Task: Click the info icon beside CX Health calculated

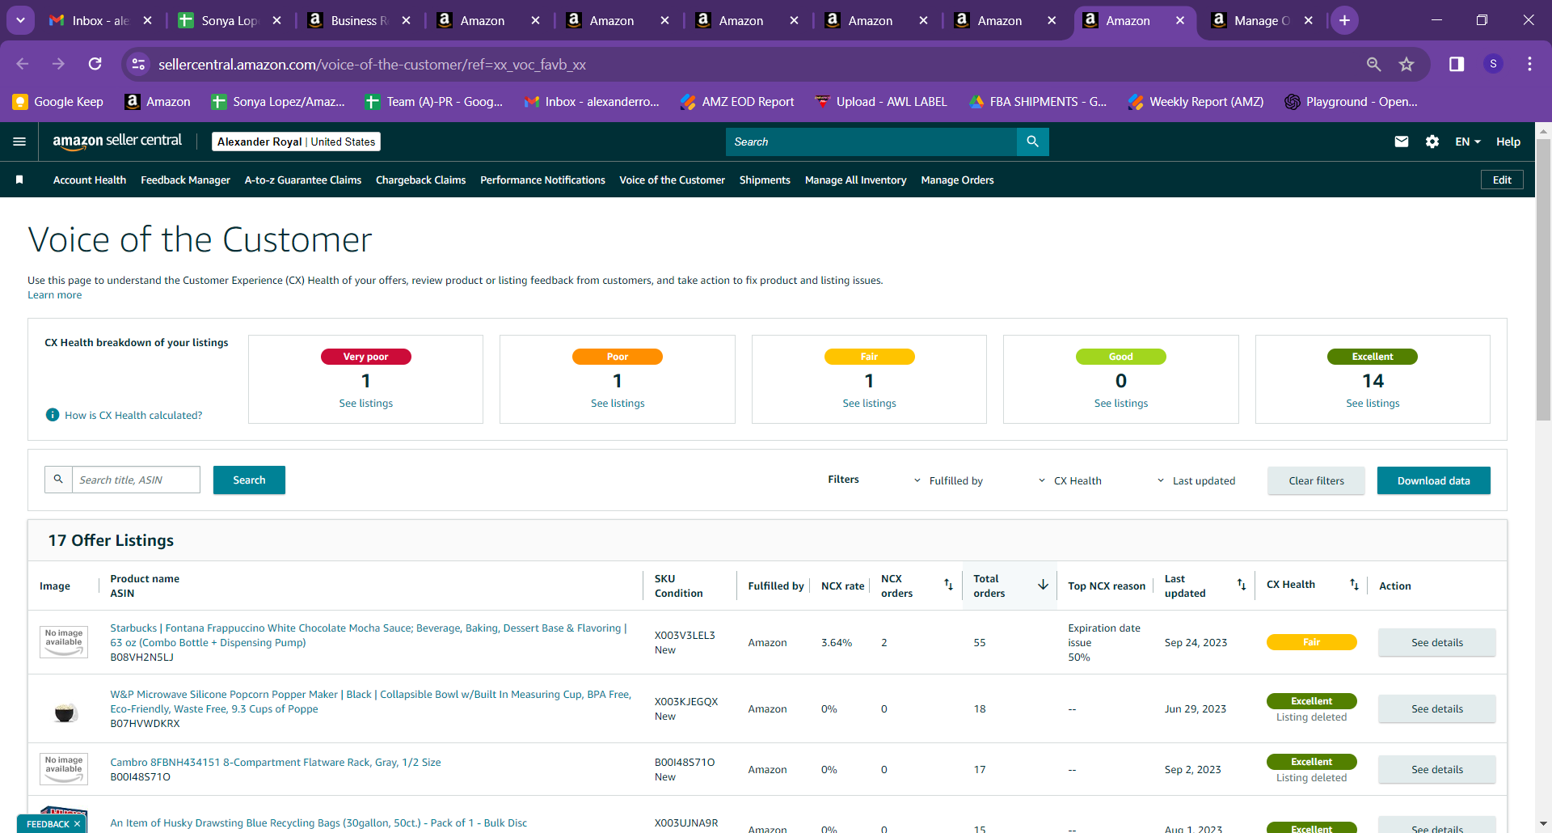Action: [x=53, y=415]
